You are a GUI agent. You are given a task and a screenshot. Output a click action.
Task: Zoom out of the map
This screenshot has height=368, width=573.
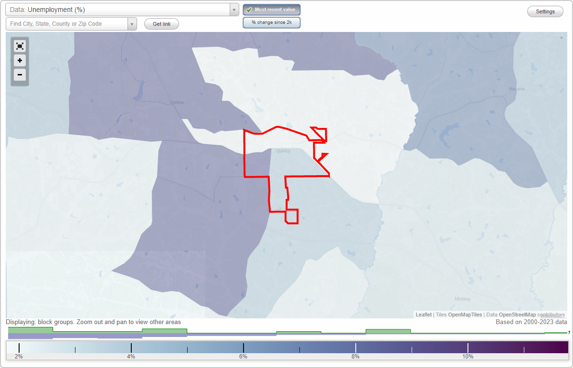coord(20,74)
